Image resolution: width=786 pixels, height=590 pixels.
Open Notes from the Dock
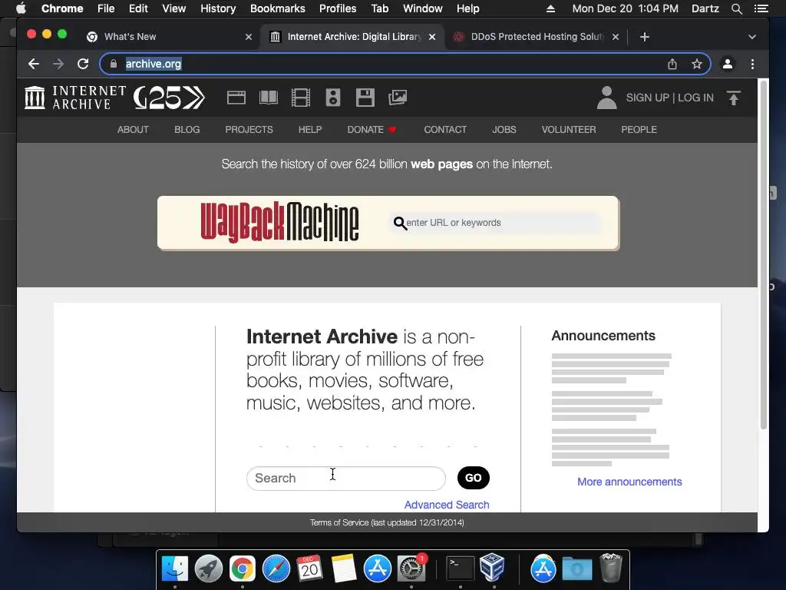click(344, 568)
